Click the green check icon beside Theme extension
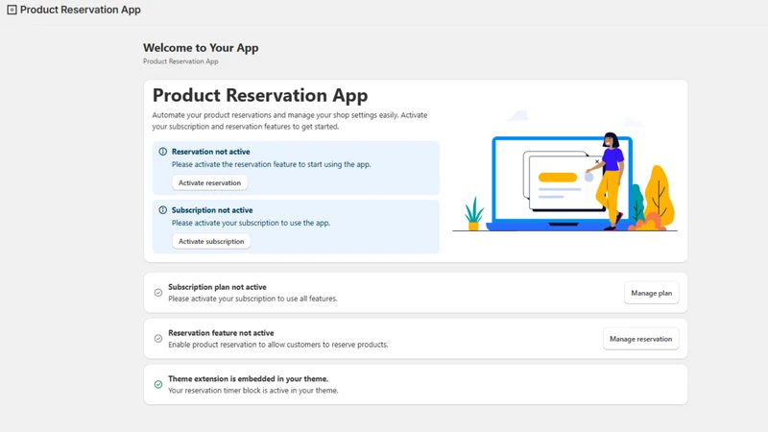This screenshot has width=768, height=432. pyautogui.click(x=158, y=385)
